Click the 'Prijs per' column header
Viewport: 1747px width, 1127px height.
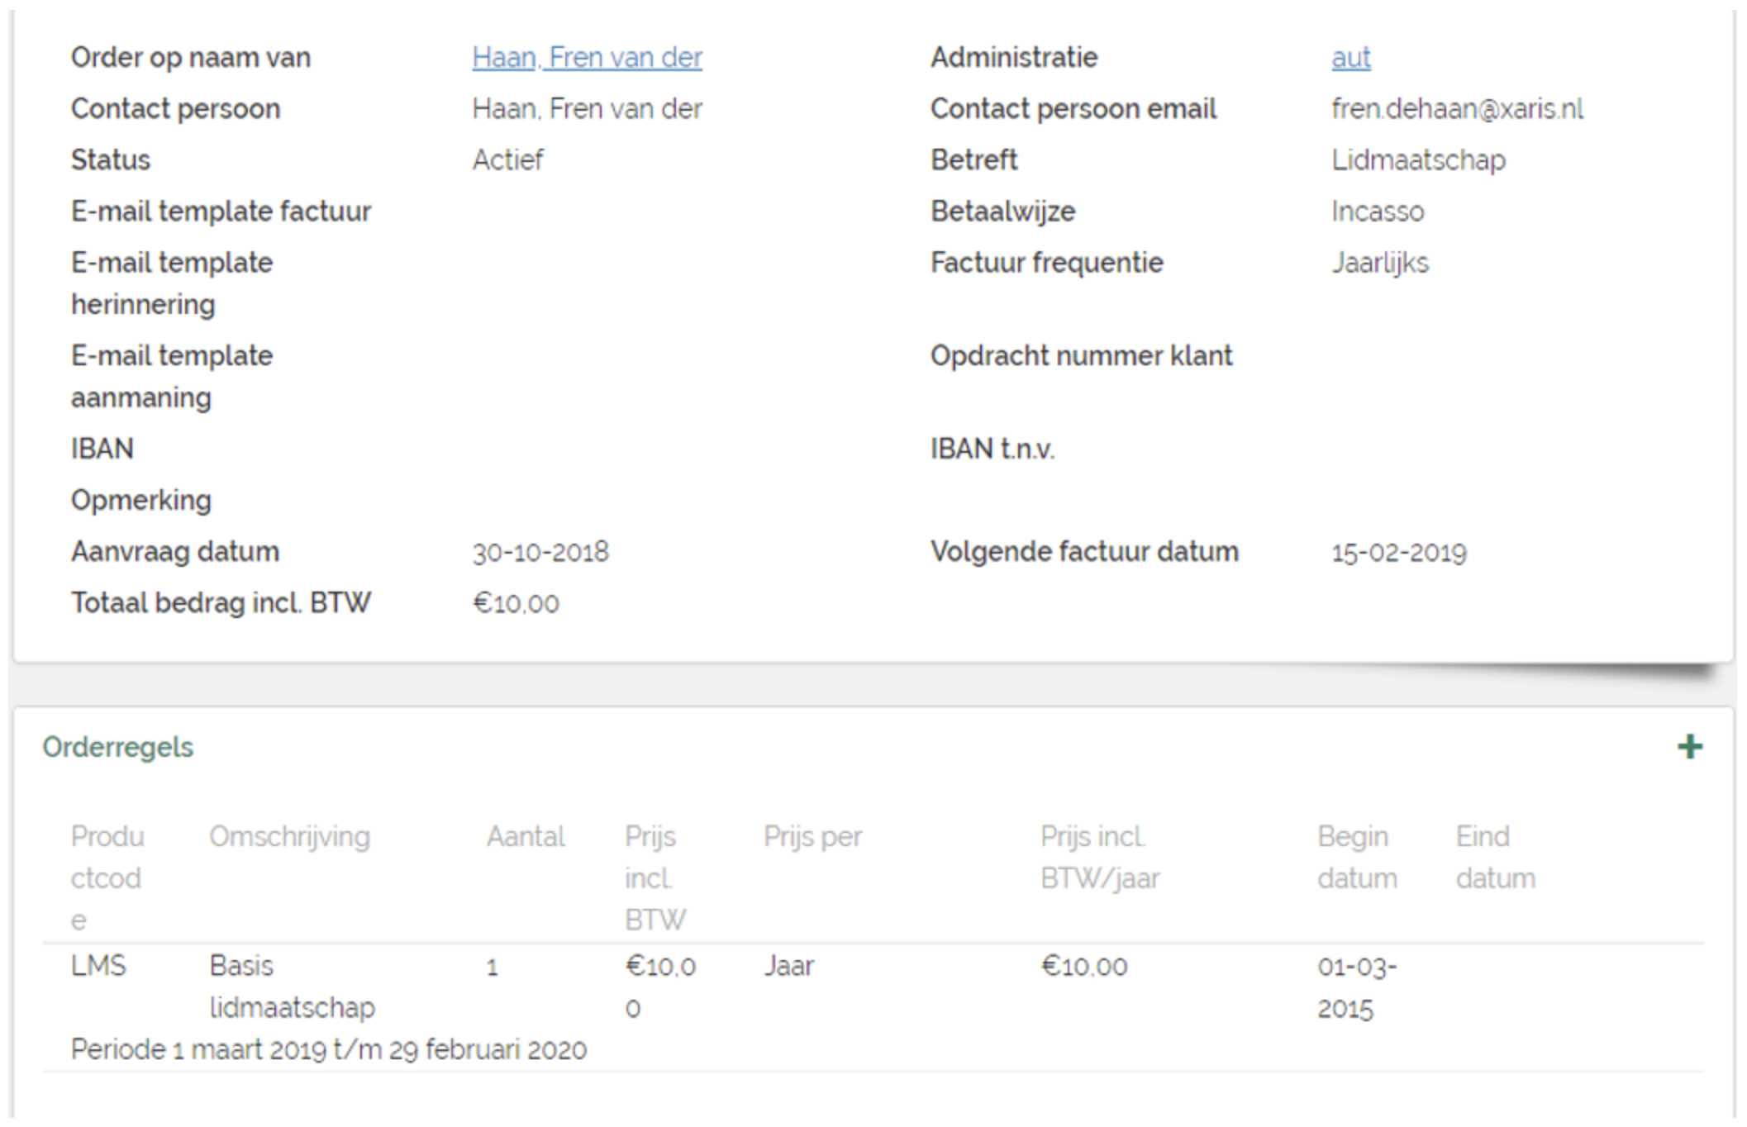pos(812,836)
